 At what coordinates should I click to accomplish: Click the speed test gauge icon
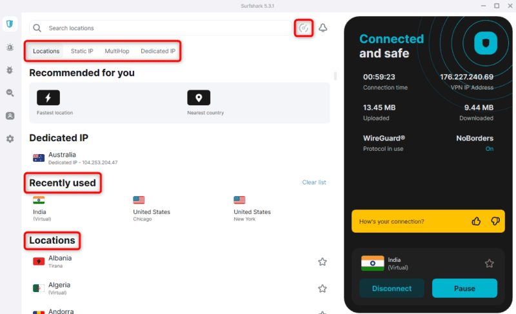303,28
